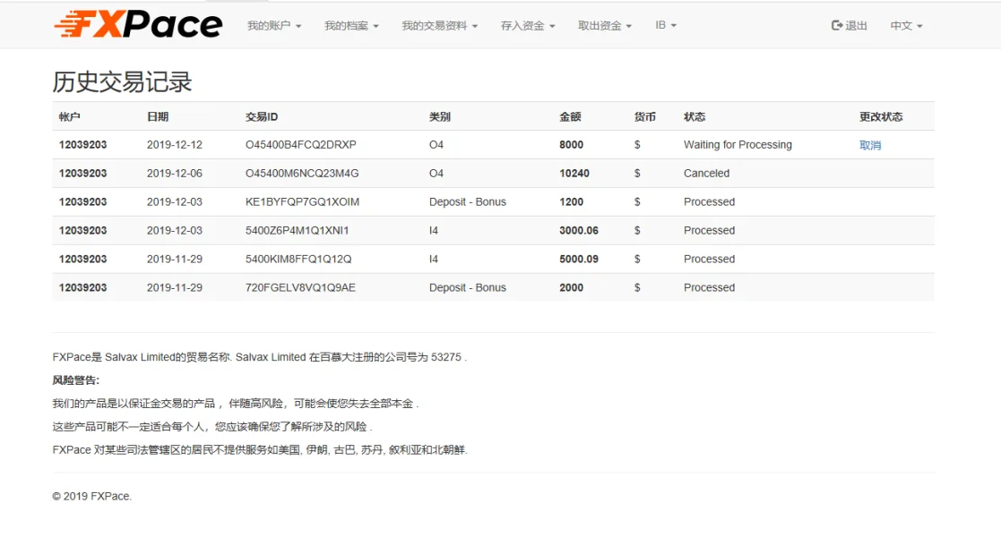
Task: Select transaction ID KE1BYFQP7GQ1XOIM
Action: 302,202
